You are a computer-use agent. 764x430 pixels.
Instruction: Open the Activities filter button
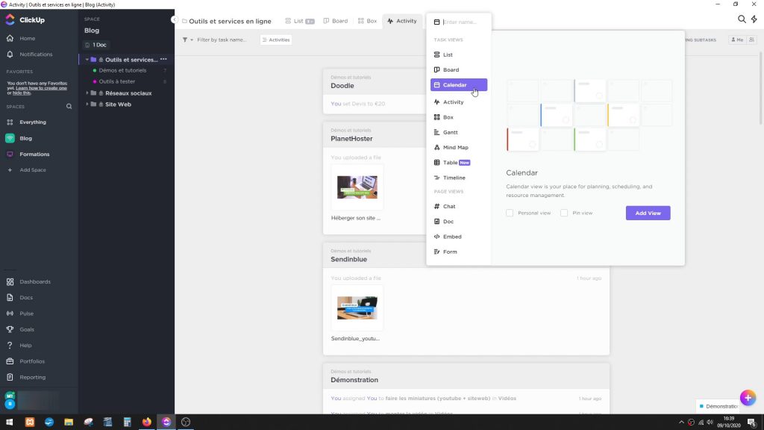click(276, 40)
